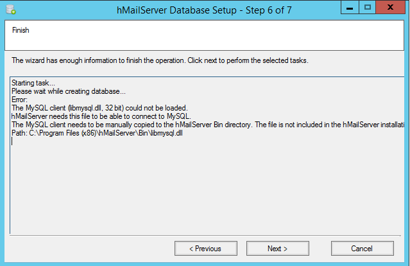410x266 pixels.
Task: Click the "libmysql.dll, 32 bit" could not load line
Action: point(99,107)
